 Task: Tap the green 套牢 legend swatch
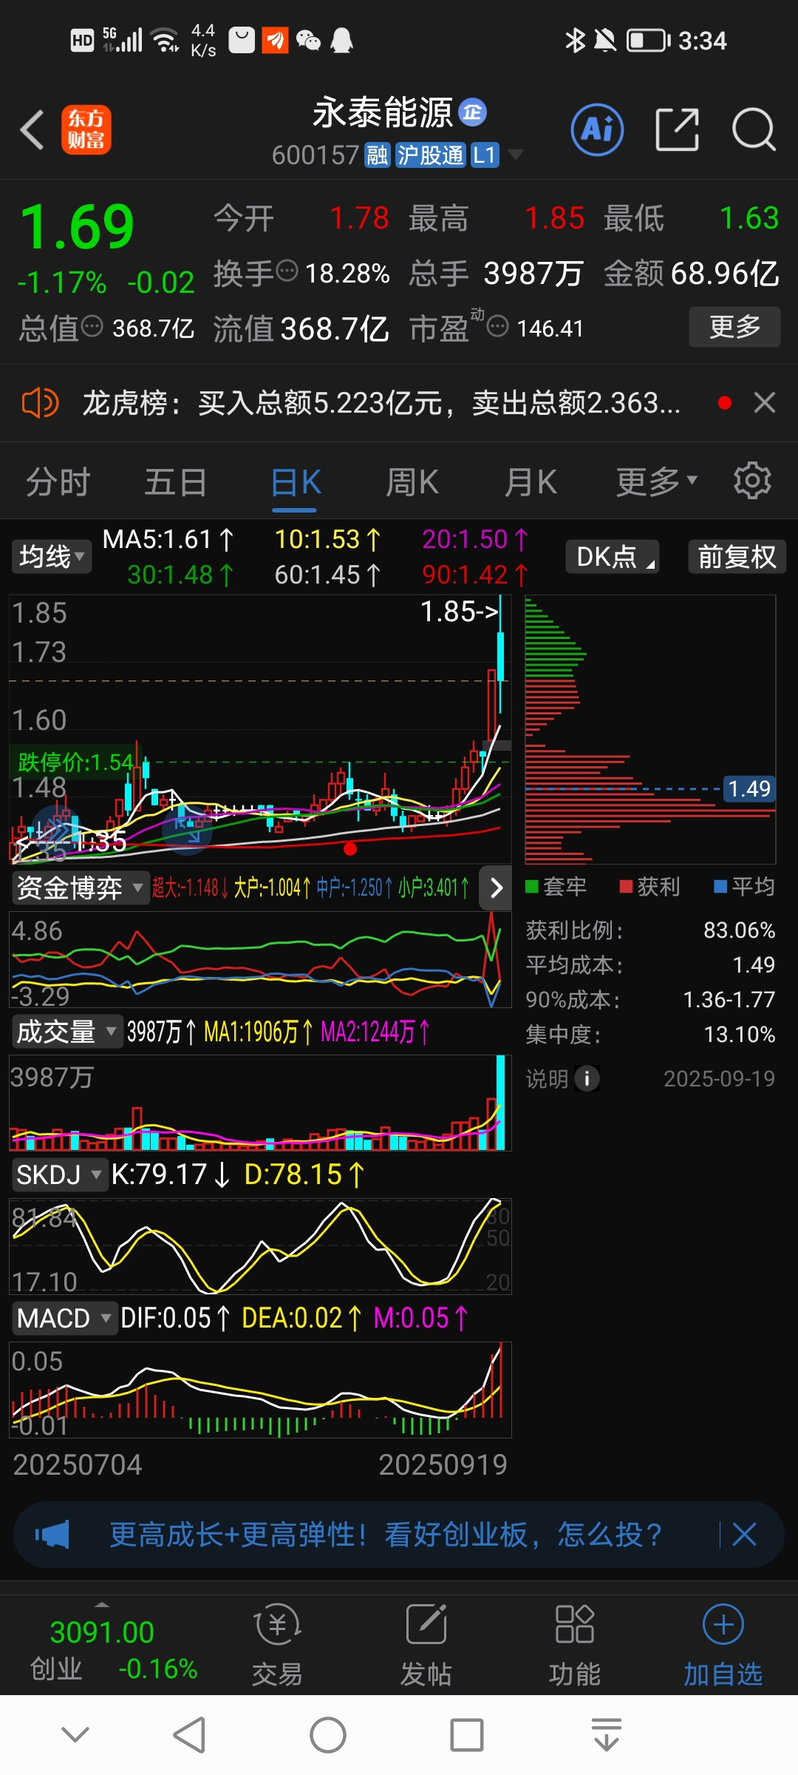pyautogui.click(x=531, y=886)
